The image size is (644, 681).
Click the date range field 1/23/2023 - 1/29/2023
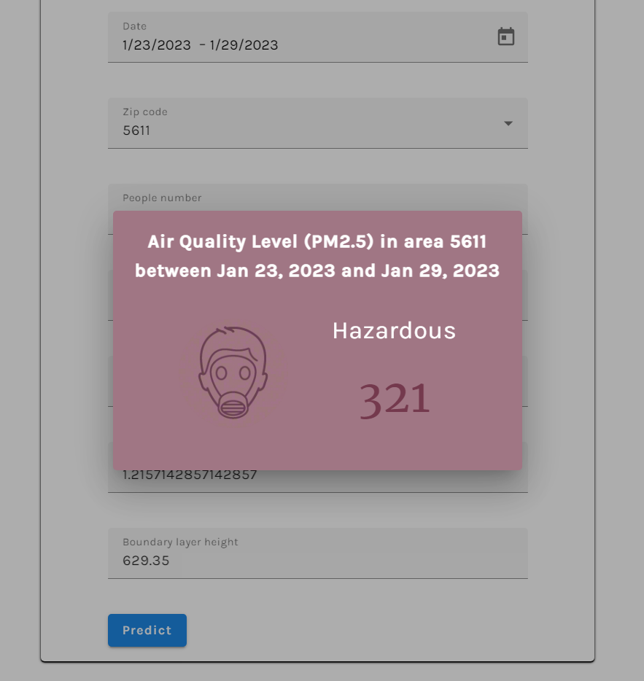pos(318,37)
